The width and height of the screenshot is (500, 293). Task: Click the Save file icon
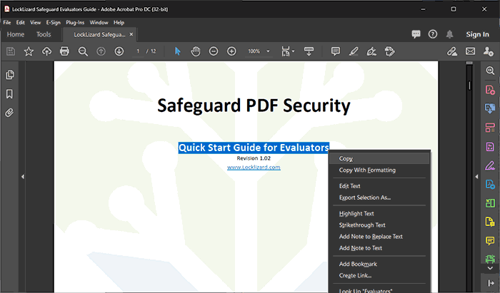coord(11,51)
